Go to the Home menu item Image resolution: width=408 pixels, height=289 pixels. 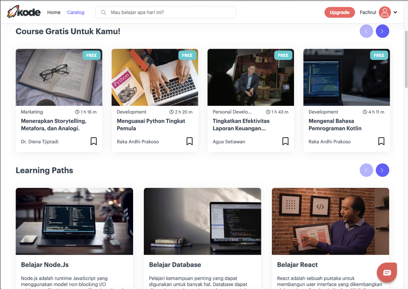54,12
